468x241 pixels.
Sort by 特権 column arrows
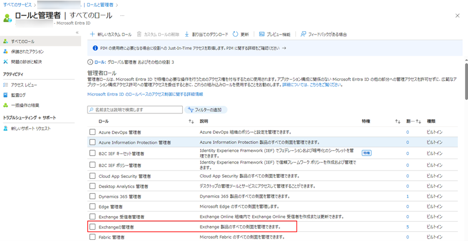[x=397, y=122]
